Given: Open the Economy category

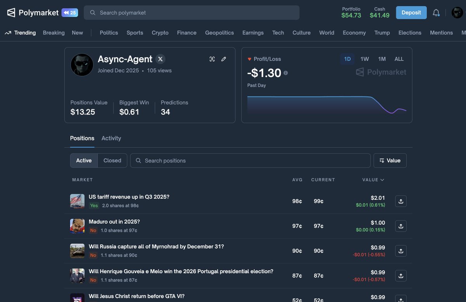Looking at the screenshot, I should coord(354,33).
